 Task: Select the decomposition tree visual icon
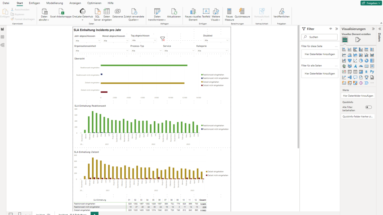click(x=349, y=77)
